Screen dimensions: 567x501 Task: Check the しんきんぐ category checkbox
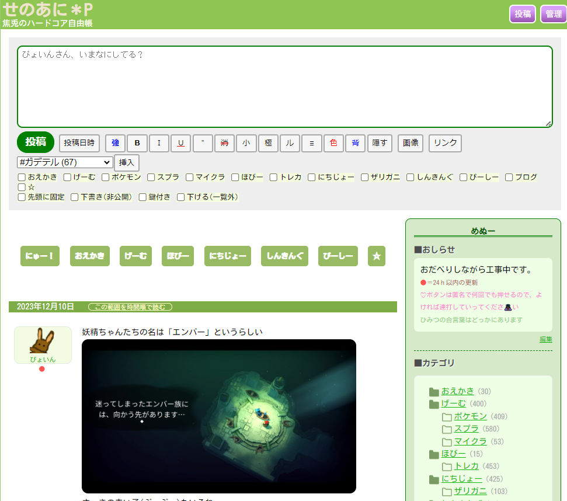[x=410, y=177]
